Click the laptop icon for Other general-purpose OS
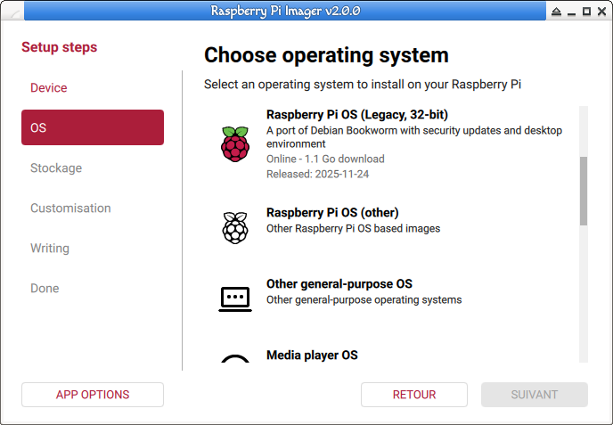613x425 pixels. 235,299
